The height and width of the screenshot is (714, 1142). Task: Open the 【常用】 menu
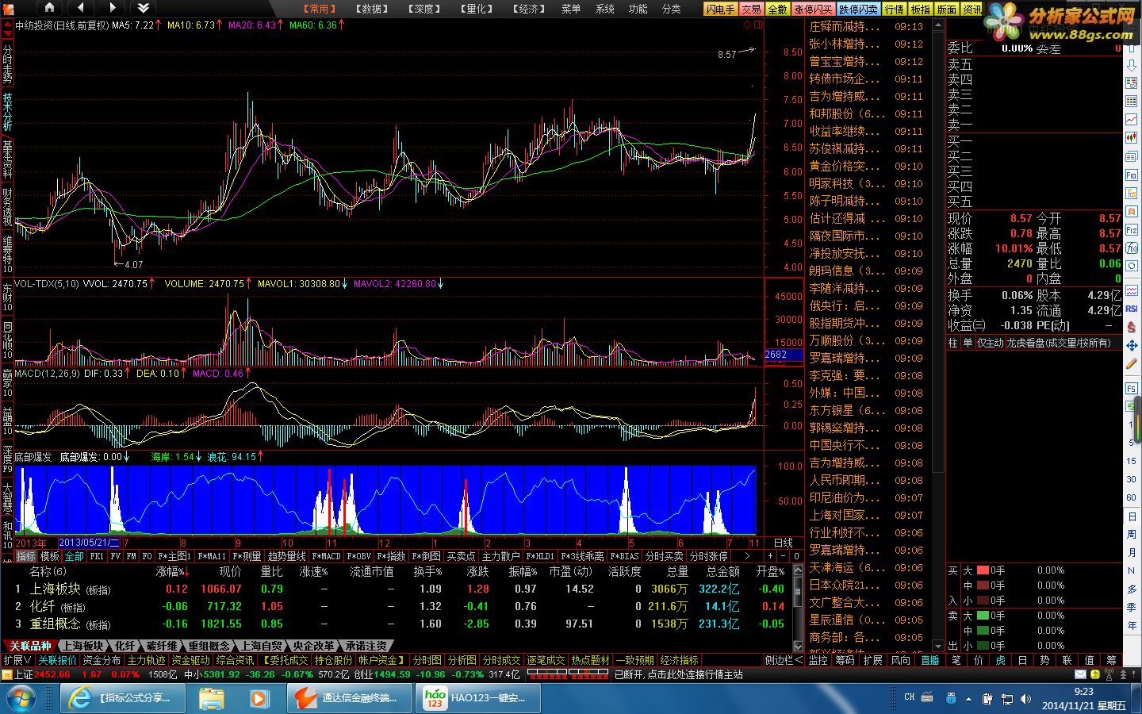tap(319, 9)
